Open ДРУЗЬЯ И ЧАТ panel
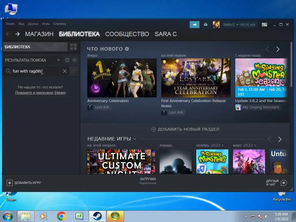 click(x=276, y=183)
